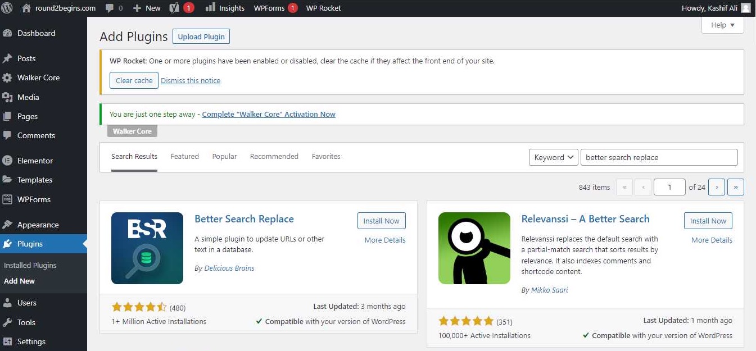756x351 pixels.
Task: Switch to the Featured tab
Action: click(x=185, y=157)
